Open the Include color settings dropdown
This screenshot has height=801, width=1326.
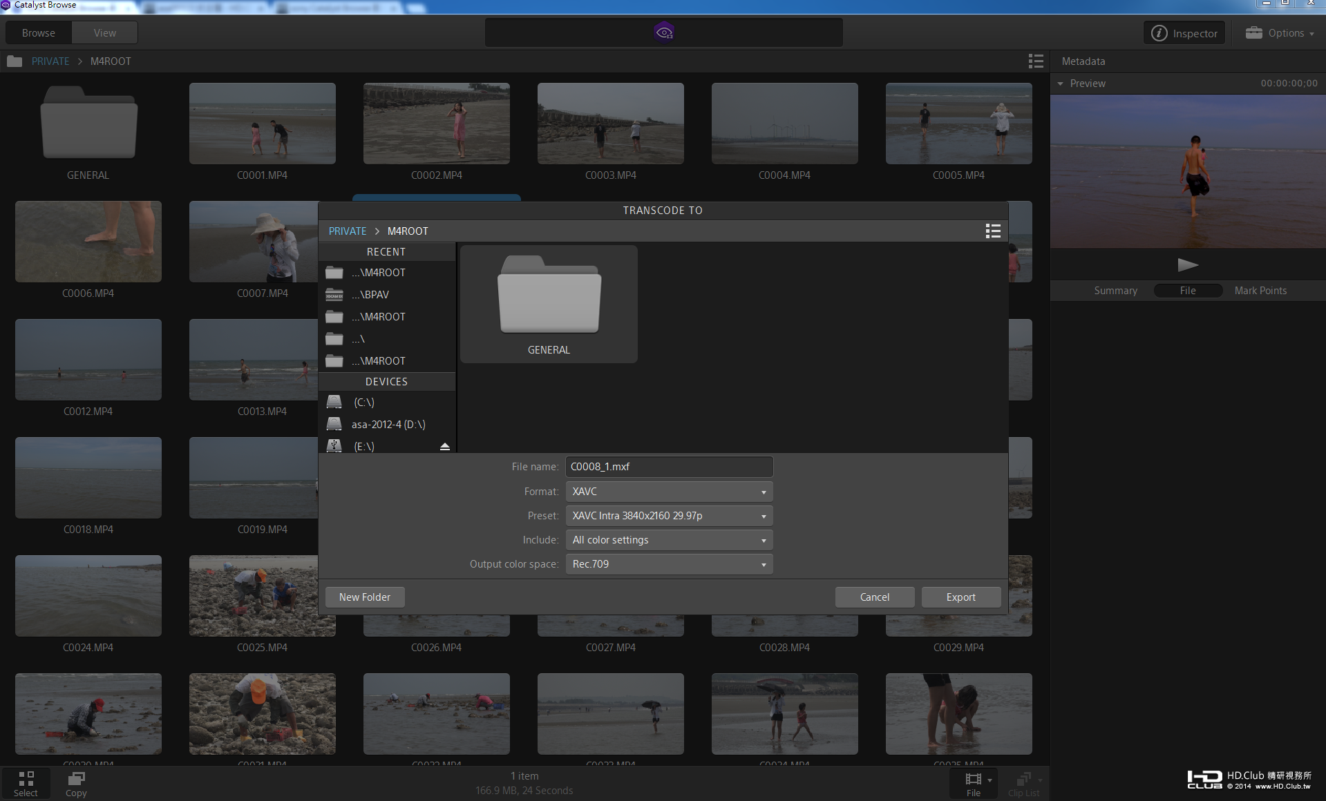pyautogui.click(x=669, y=540)
